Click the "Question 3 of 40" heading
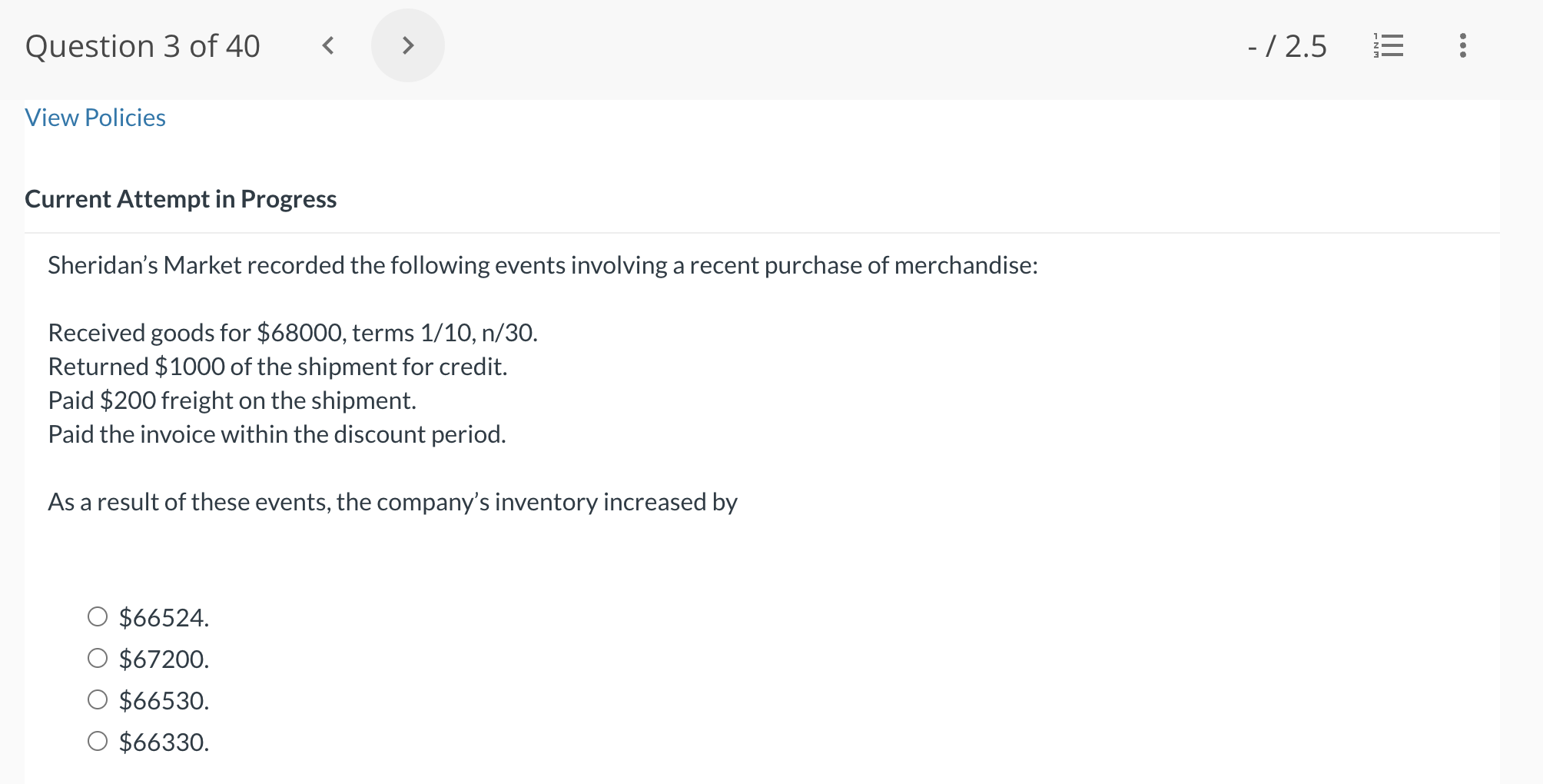The image size is (1543, 784). pyautogui.click(x=143, y=46)
